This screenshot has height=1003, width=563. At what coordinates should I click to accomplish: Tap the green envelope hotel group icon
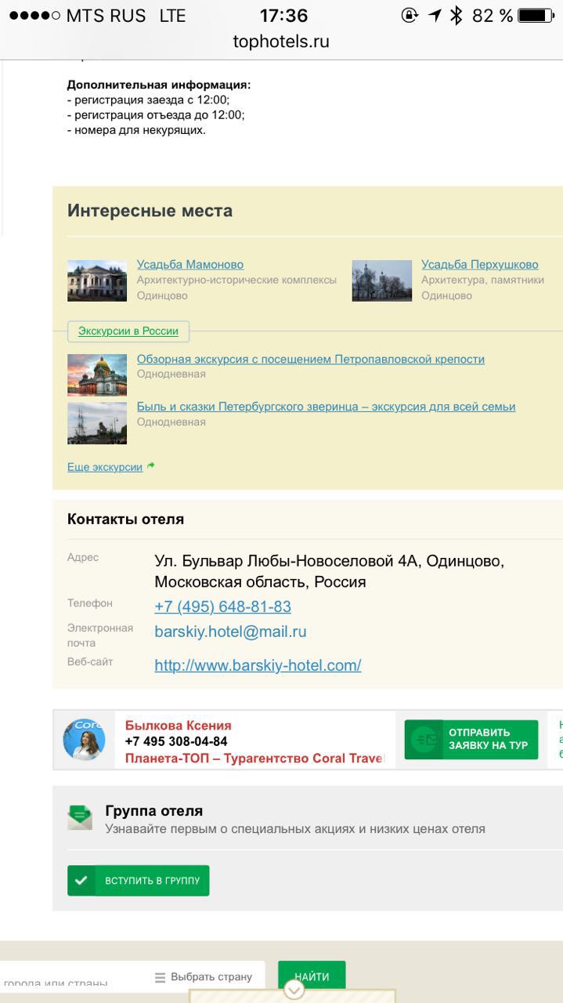tap(80, 818)
